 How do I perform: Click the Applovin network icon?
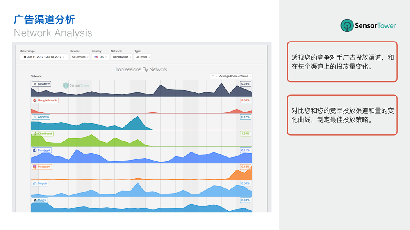(35, 117)
